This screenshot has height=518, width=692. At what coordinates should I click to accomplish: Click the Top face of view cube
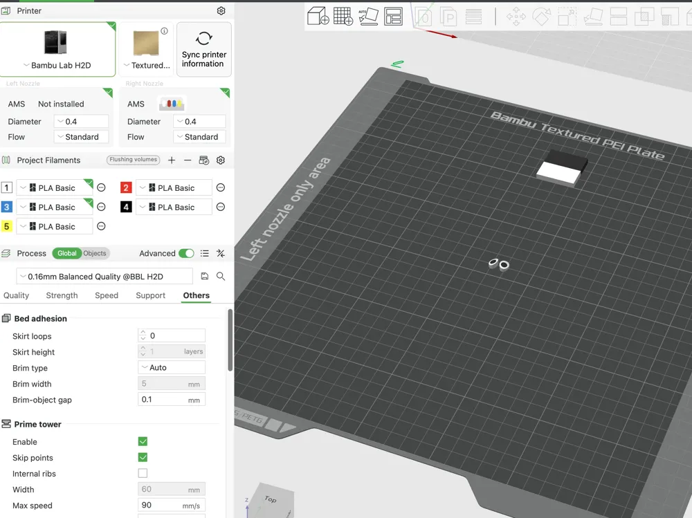271,499
